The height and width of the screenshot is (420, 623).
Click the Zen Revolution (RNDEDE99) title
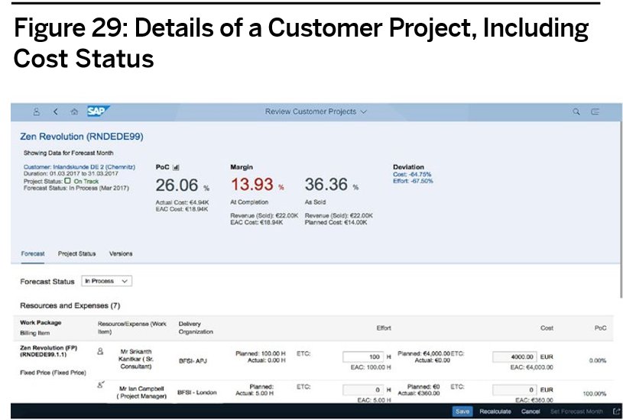[82, 137]
